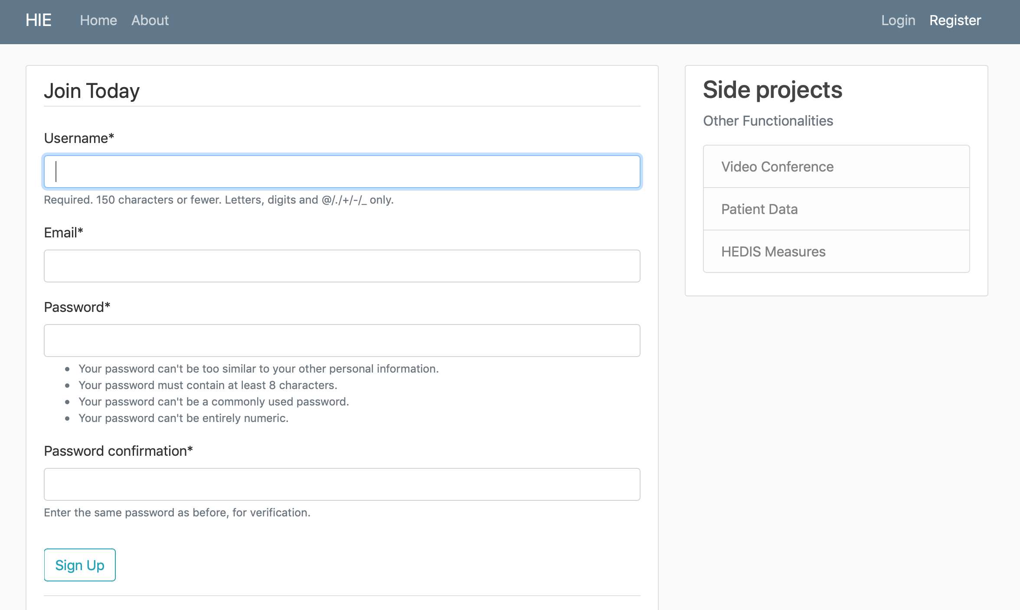Open the Login link
The height and width of the screenshot is (610, 1020).
pos(898,20)
